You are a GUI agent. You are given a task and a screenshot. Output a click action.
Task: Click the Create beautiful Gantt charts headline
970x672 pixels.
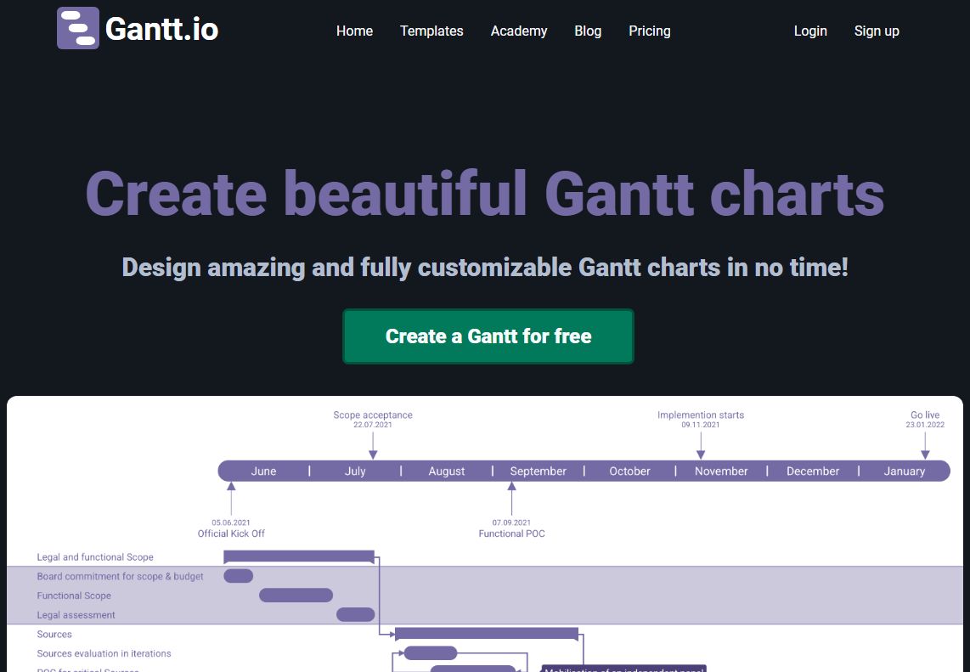tap(485, 194)
